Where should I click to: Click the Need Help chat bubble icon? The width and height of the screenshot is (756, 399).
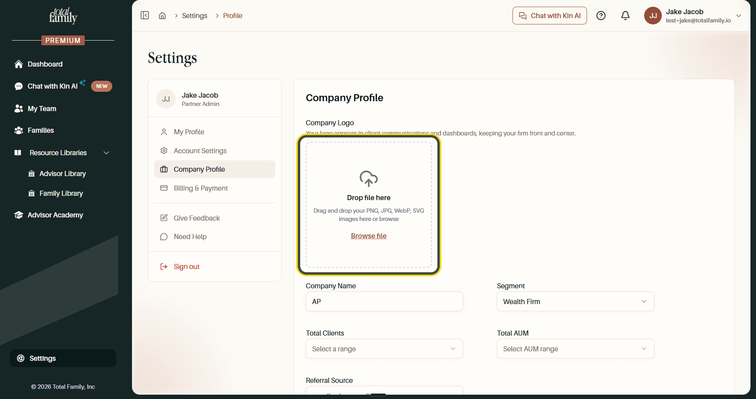point(164,237)
